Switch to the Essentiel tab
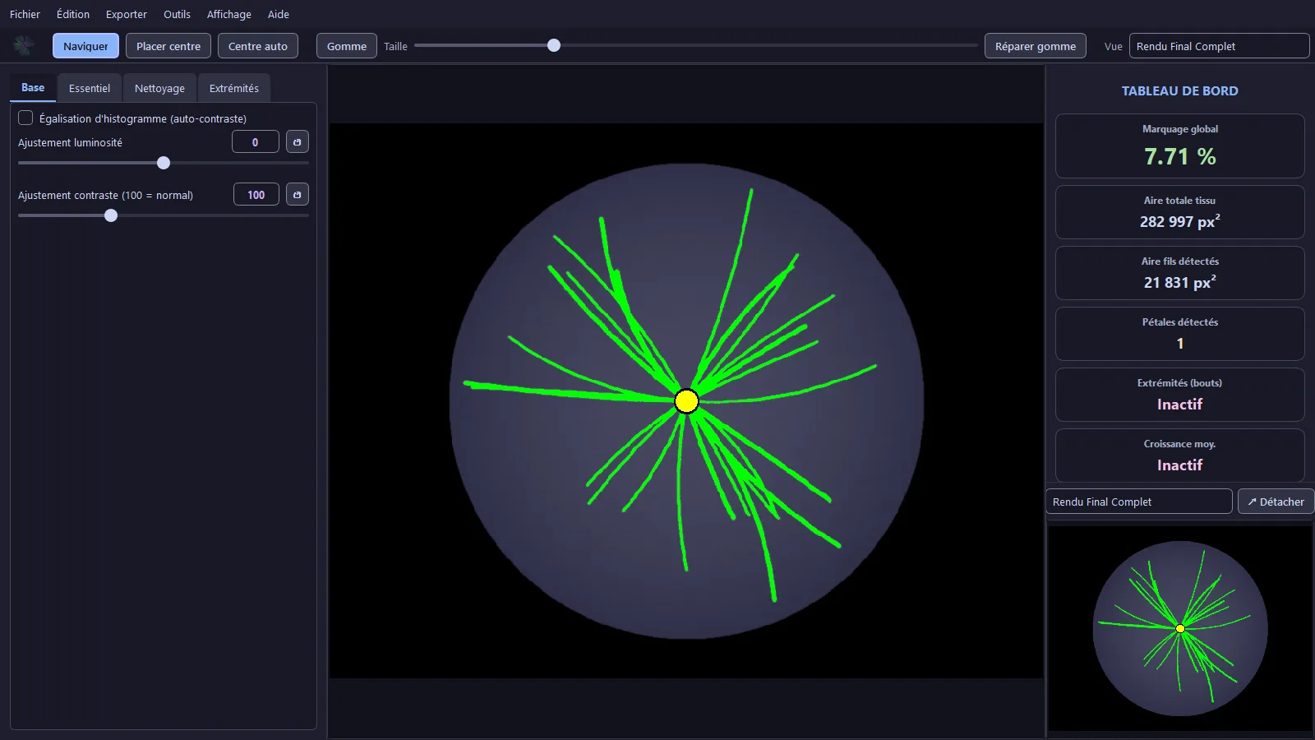This screenshot has width=1315, height=740. (90, 88)
